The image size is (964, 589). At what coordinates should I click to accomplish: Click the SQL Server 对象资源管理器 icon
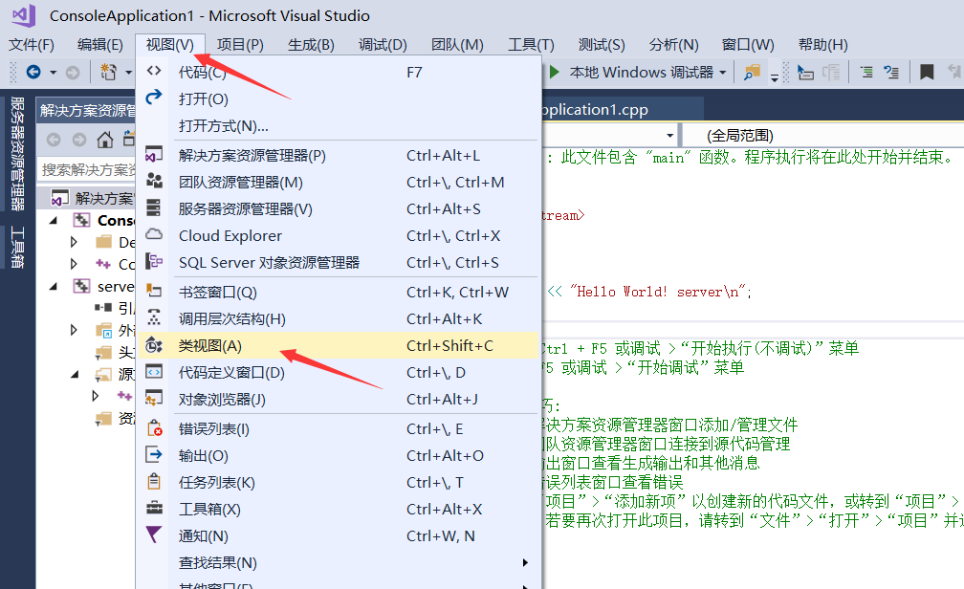[154, 261]
